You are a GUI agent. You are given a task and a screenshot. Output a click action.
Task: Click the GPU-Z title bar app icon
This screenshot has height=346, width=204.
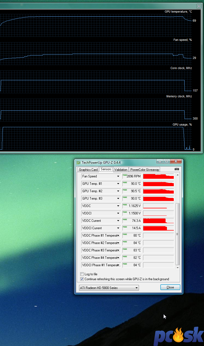79,163
